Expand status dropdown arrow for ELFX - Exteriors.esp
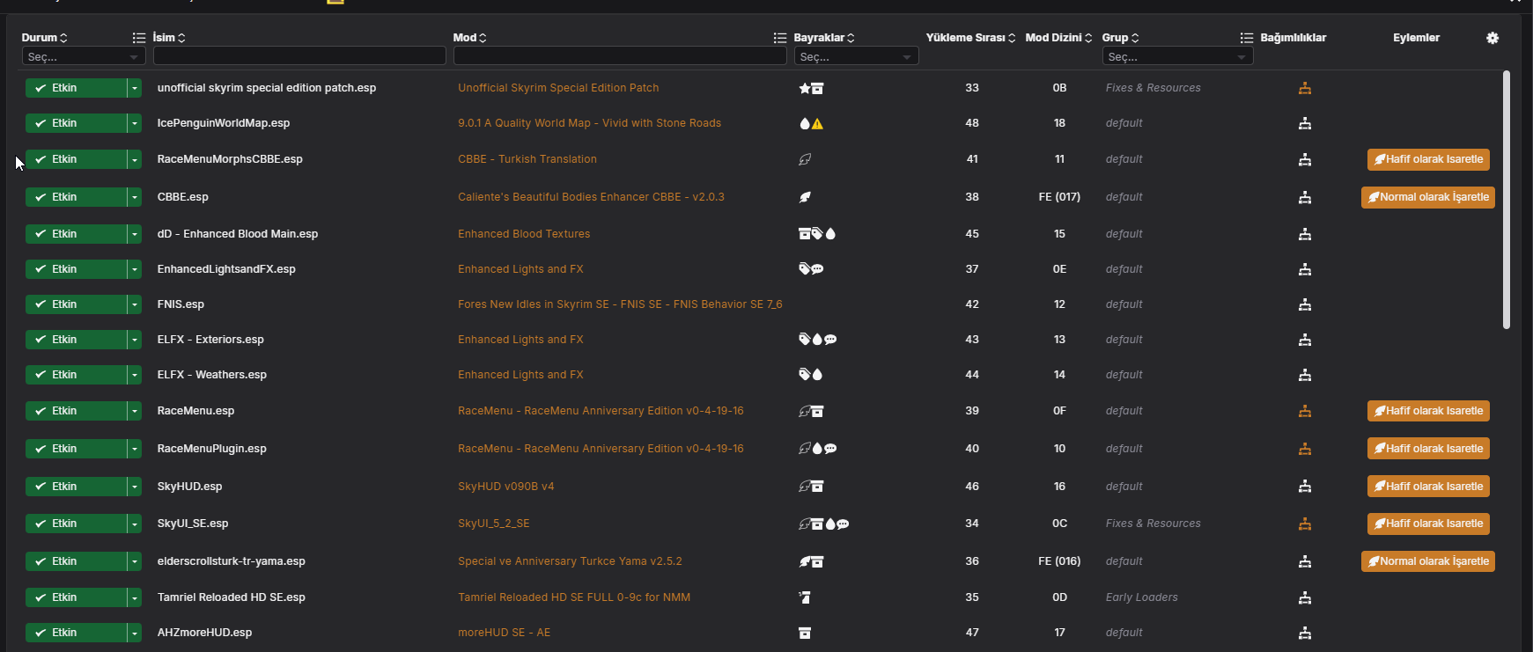 [x=135, y=340]
